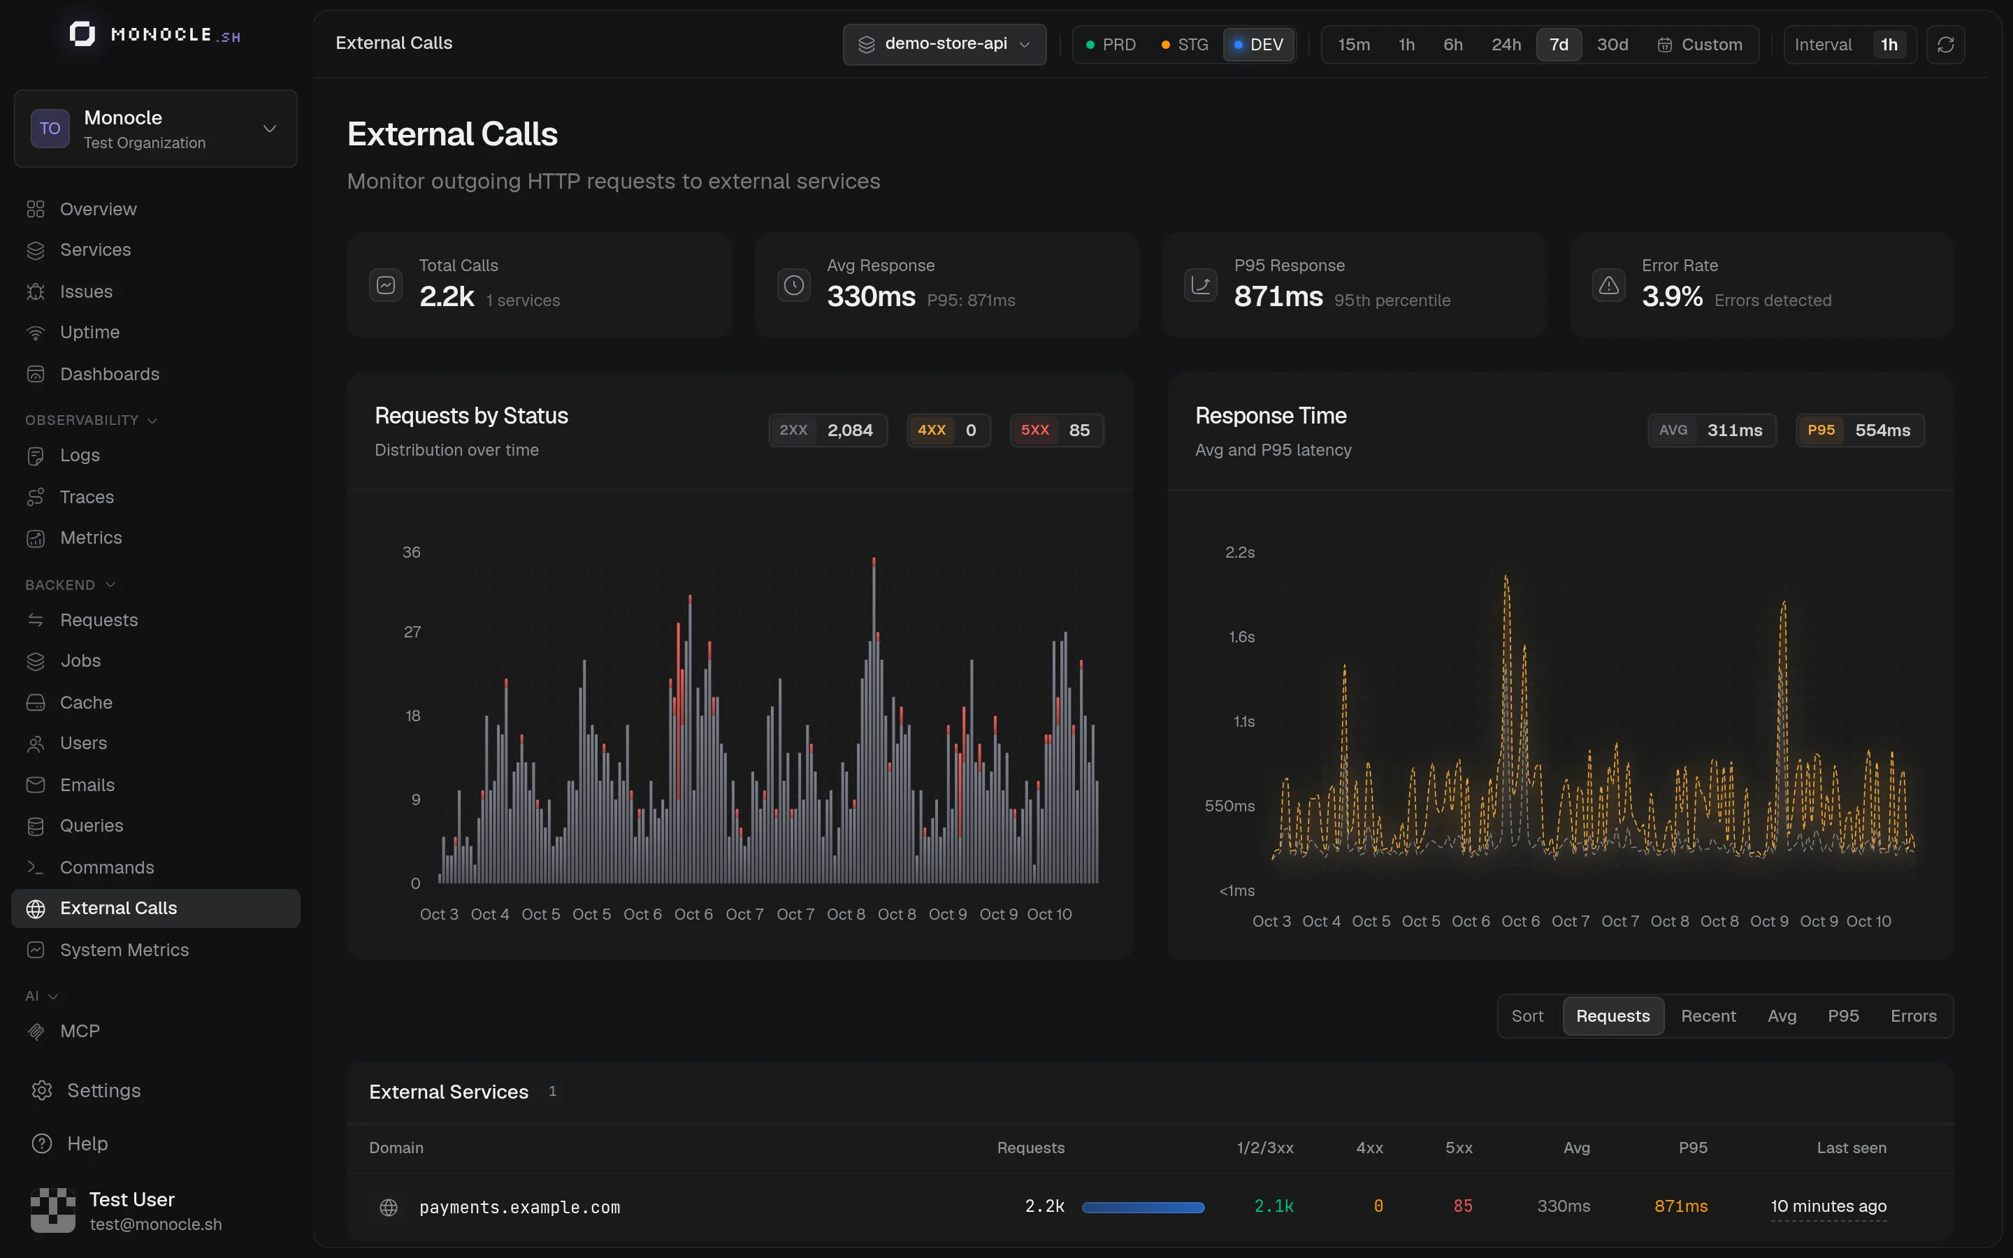Open Settings via the gear icon

click(42, 1090)
